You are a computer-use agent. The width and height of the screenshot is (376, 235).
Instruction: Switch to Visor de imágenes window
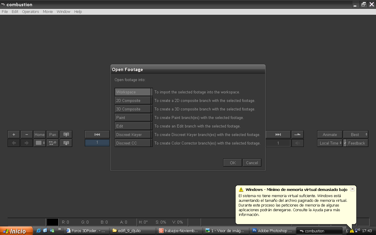coord(226,231)
